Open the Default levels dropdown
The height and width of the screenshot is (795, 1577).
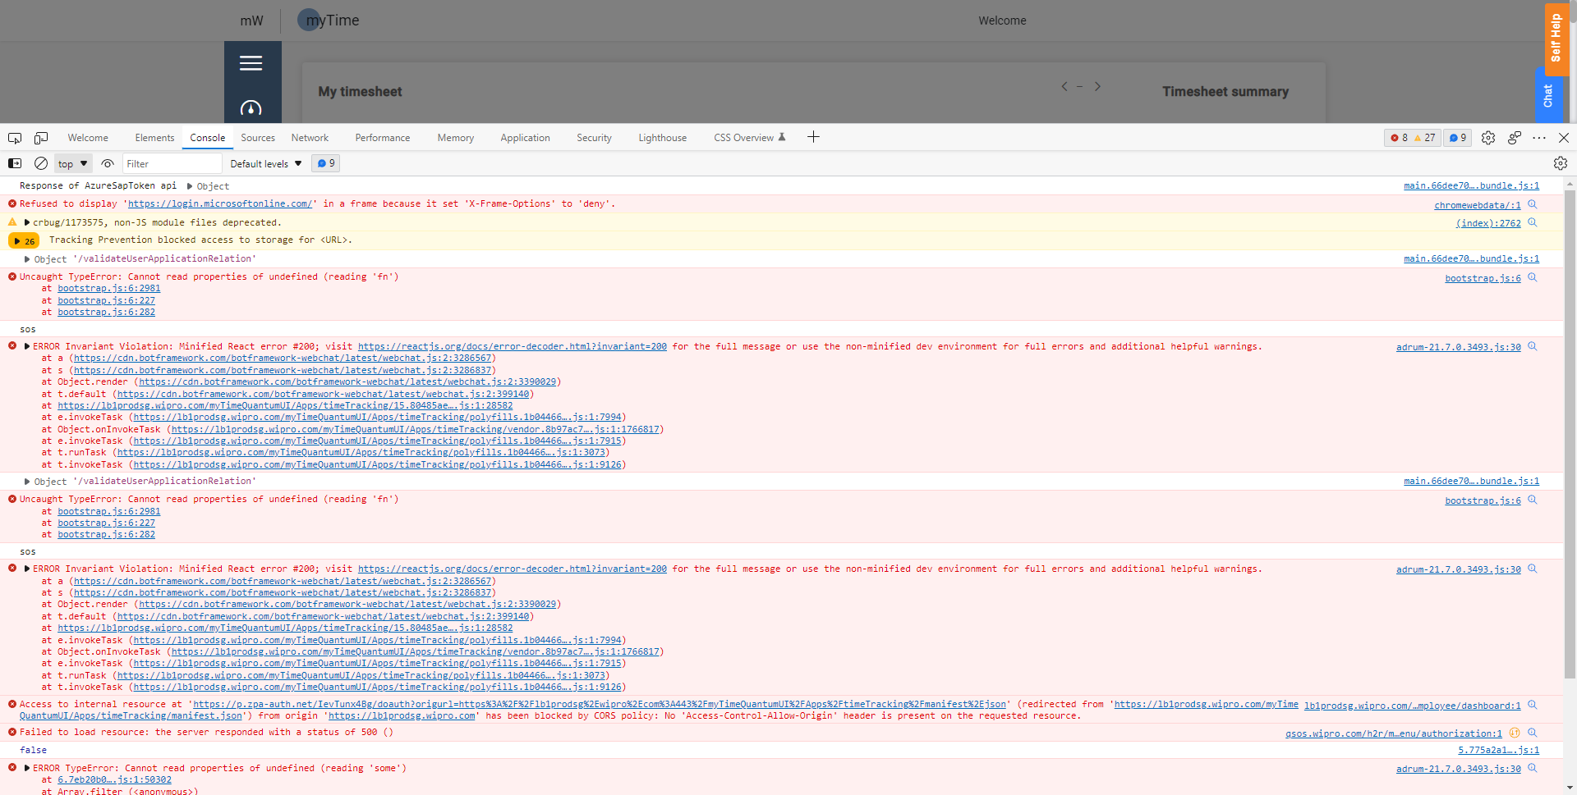tap(265, 163)
